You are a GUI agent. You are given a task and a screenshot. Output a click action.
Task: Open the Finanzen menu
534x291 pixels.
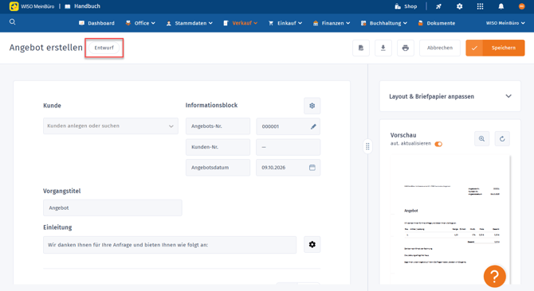tap(332, 23)
